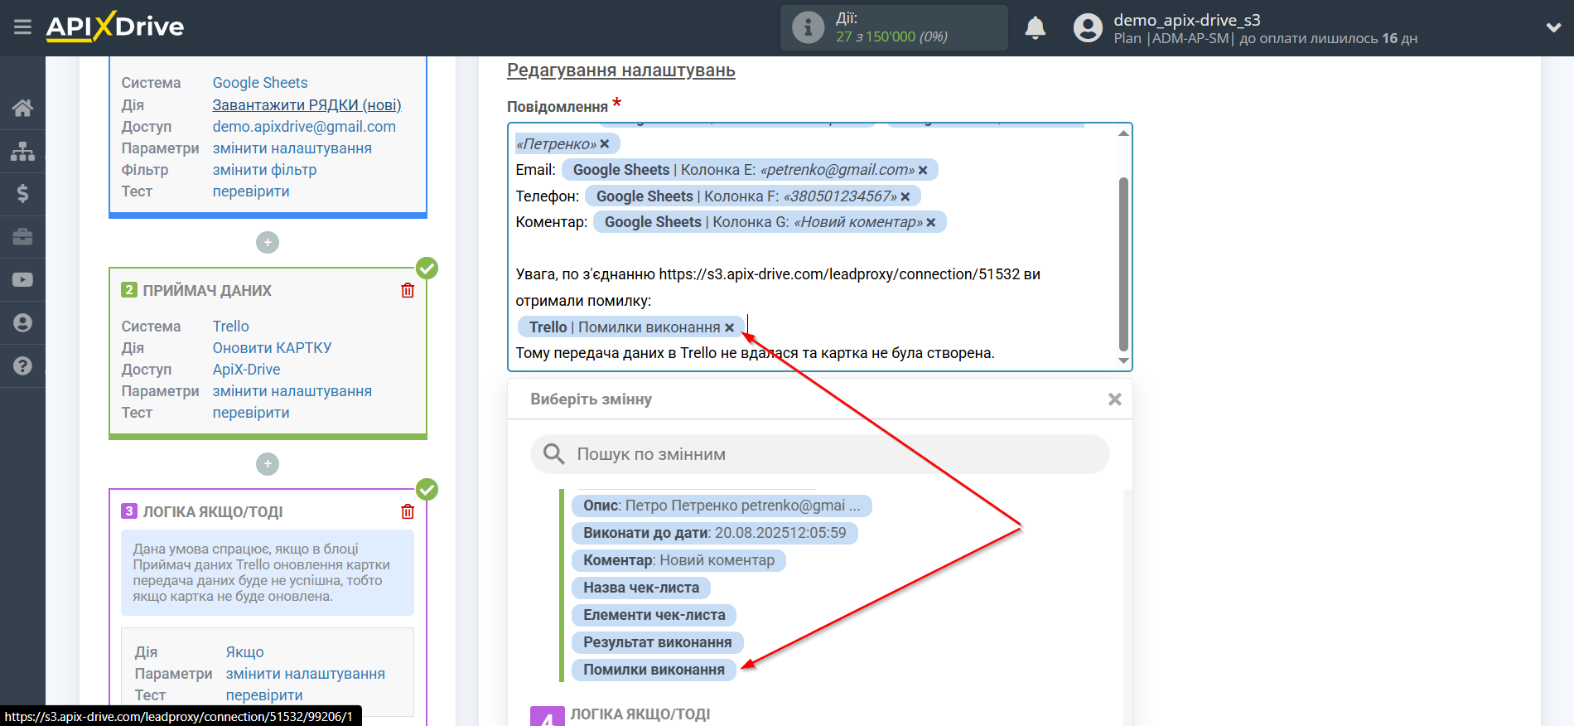Remove the Колонка G comment variable tag
The width and height of the screenshot is (1574, 726).
tap(931, 222)
